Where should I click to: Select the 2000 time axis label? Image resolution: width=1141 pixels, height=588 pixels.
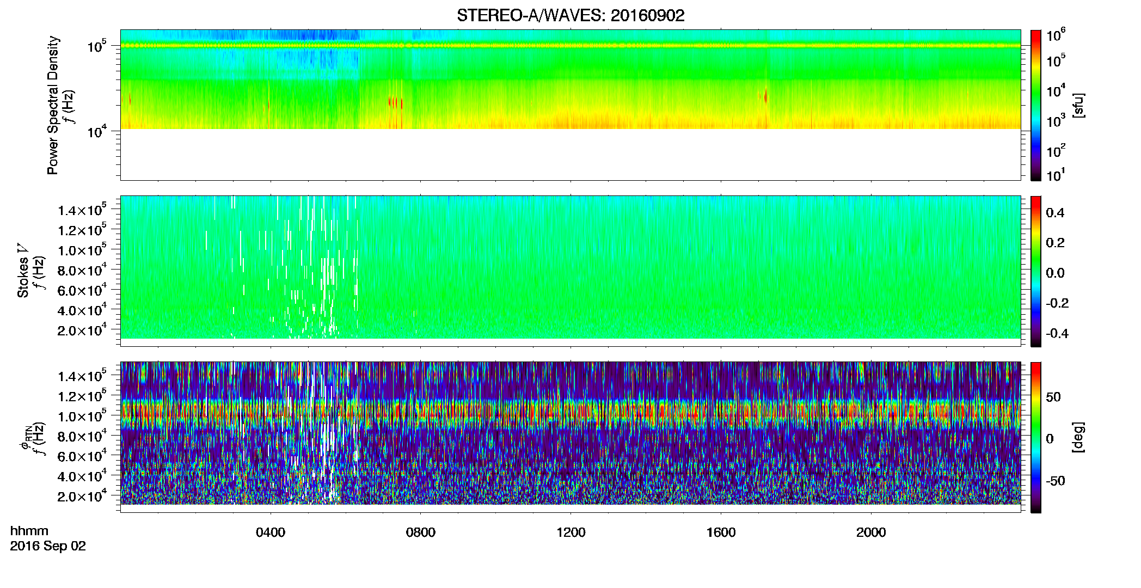pos(872,532)
